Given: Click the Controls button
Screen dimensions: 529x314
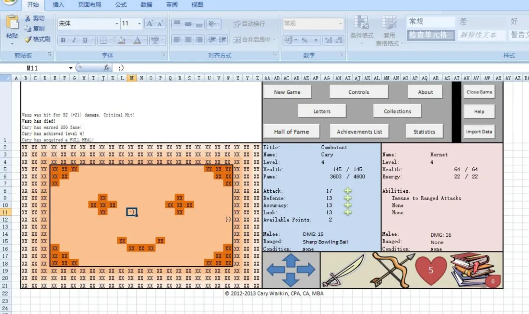Looking at the screenshot, I should (x=359, y=92).
